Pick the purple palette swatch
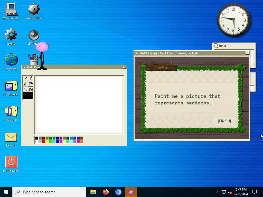The width and height of the screenshot is (263, 197). pos(61,138)
